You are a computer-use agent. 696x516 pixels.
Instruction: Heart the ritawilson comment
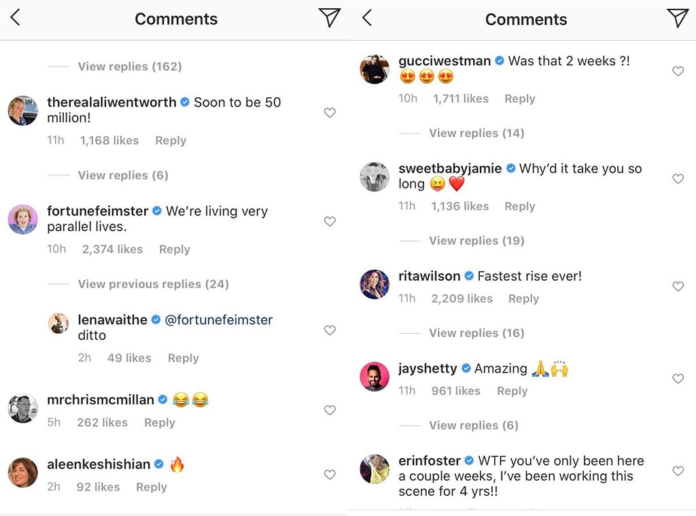click(678, 287)
